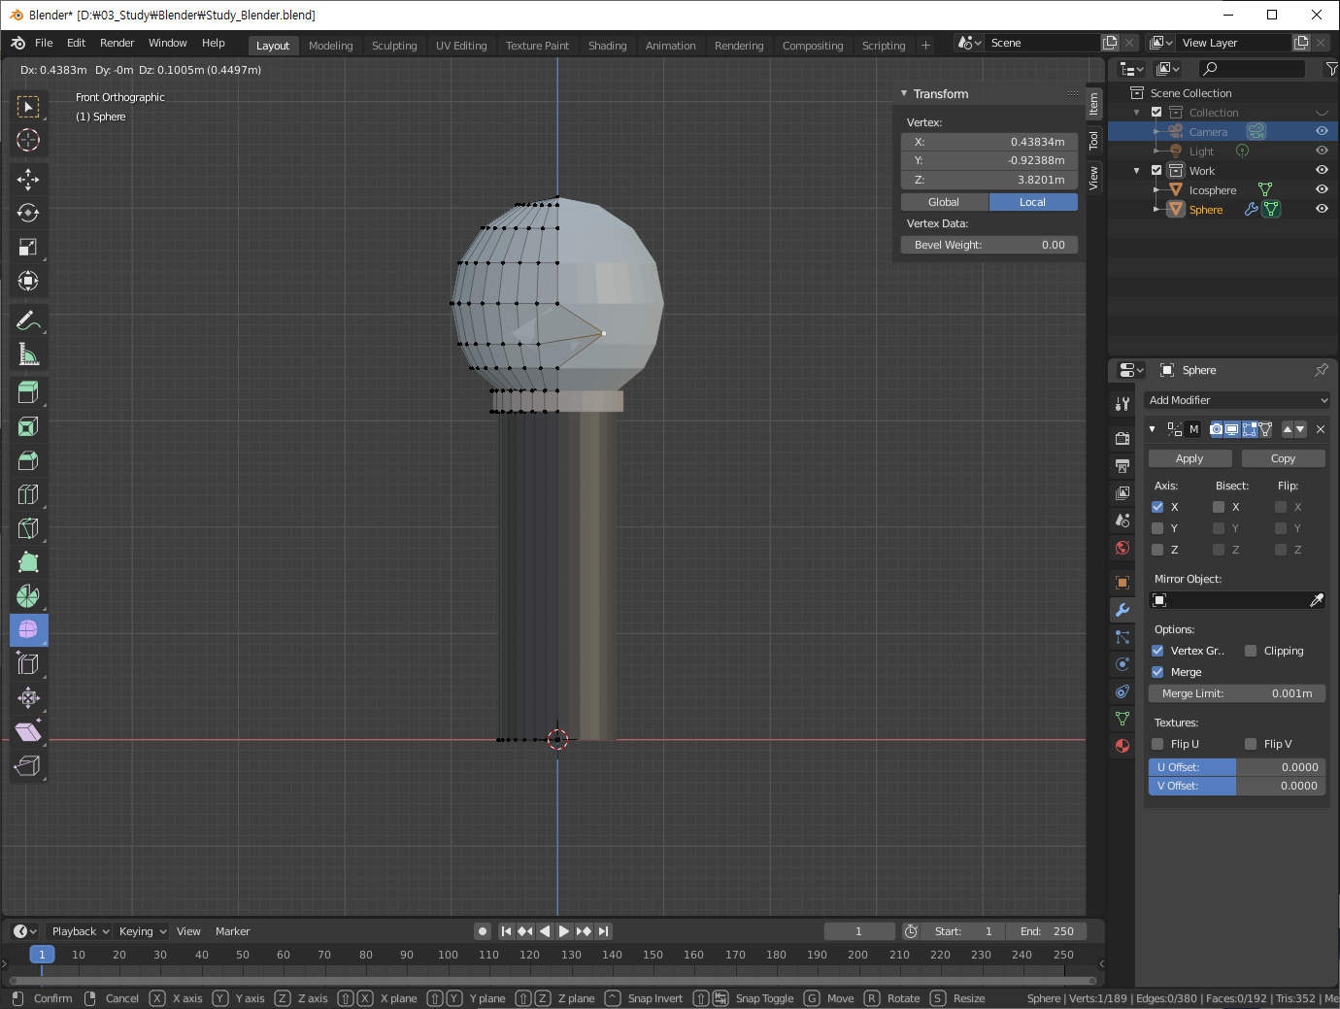Screen dimensions: 1340x1009
Task: Select the Rip Region tool
Action: click(x=28, y=766)
